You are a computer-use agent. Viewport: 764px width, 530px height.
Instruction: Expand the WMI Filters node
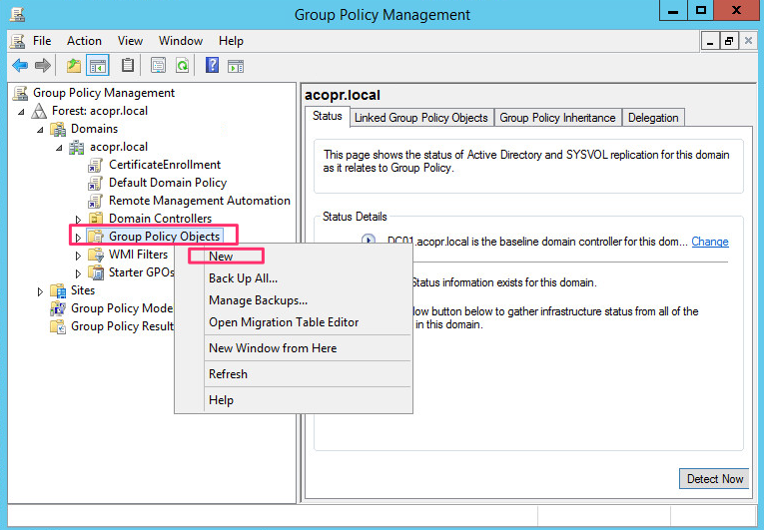pyautogui.click(x=78, y=256)
